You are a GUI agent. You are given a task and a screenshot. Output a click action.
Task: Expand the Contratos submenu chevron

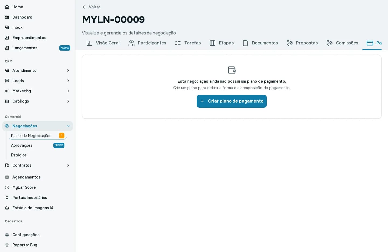point(68,165)
